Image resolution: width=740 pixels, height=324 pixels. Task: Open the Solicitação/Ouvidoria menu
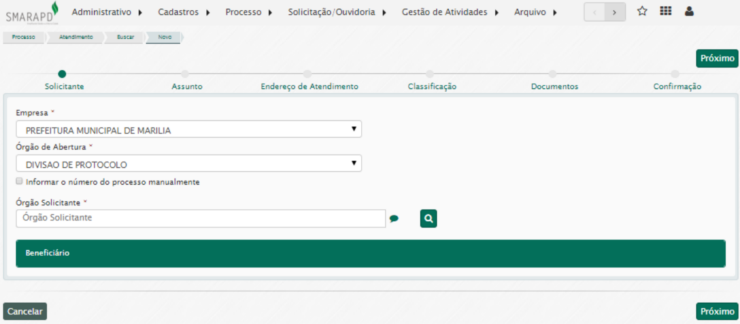[x=337, y=12]
